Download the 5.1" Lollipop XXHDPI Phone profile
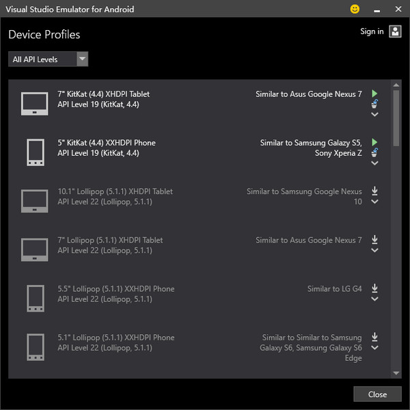Viewport: 410px width, 410px height. (x=374, y=336)
